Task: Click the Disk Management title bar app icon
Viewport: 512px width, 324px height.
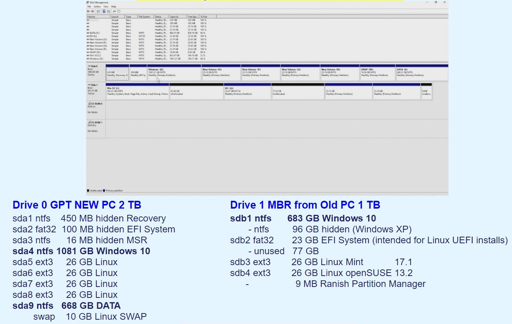Action: (88, 2)
